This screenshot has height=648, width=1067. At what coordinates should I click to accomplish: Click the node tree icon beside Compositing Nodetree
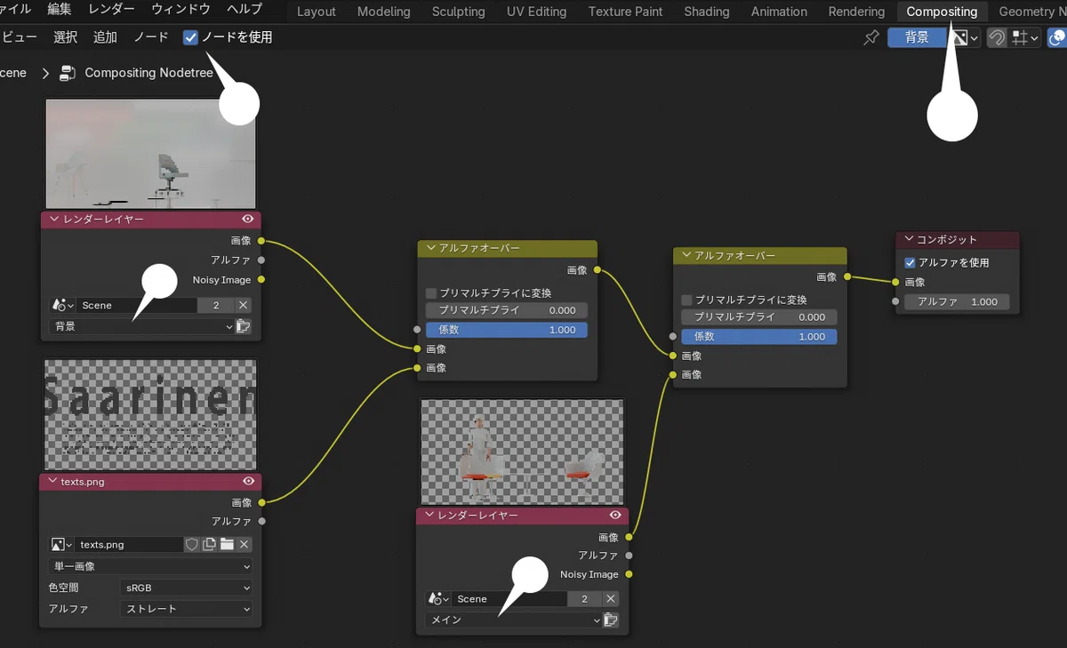tap(68, 73)
